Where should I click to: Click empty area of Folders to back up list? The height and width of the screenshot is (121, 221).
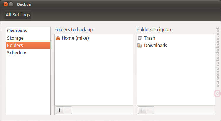pyautogui.click(x=94, y=73)
